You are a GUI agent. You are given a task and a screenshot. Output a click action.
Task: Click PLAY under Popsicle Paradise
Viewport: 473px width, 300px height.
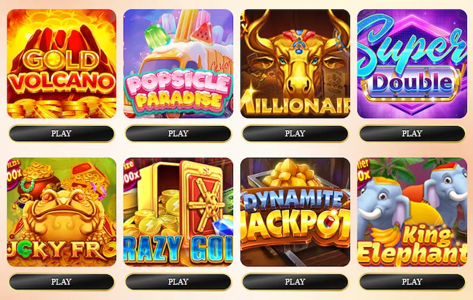178,133
